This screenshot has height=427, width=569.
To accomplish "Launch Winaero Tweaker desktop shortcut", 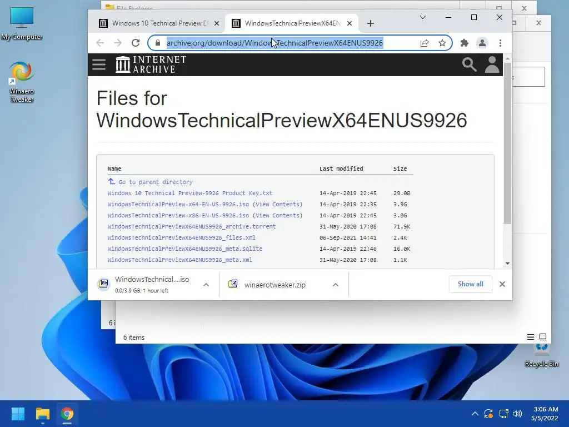I will point(22,82).
